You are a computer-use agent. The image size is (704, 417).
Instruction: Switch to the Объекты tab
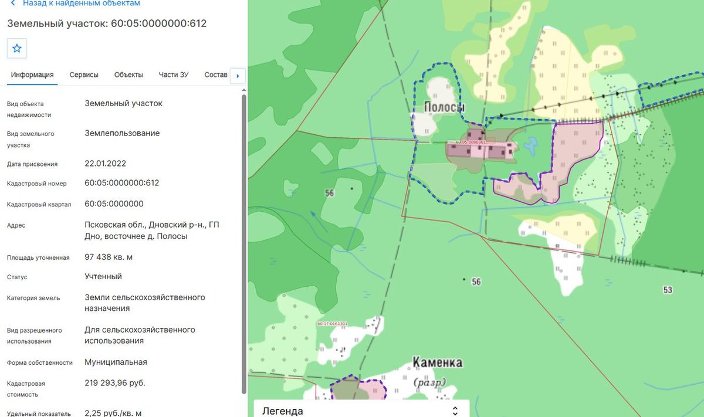tap(128, 74)
